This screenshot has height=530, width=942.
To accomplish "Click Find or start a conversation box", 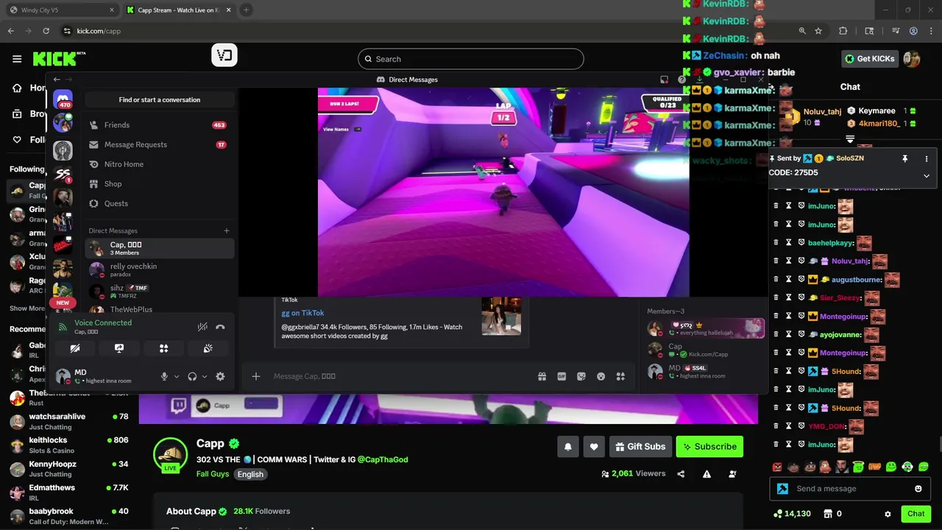I will (x=160, y=99).
